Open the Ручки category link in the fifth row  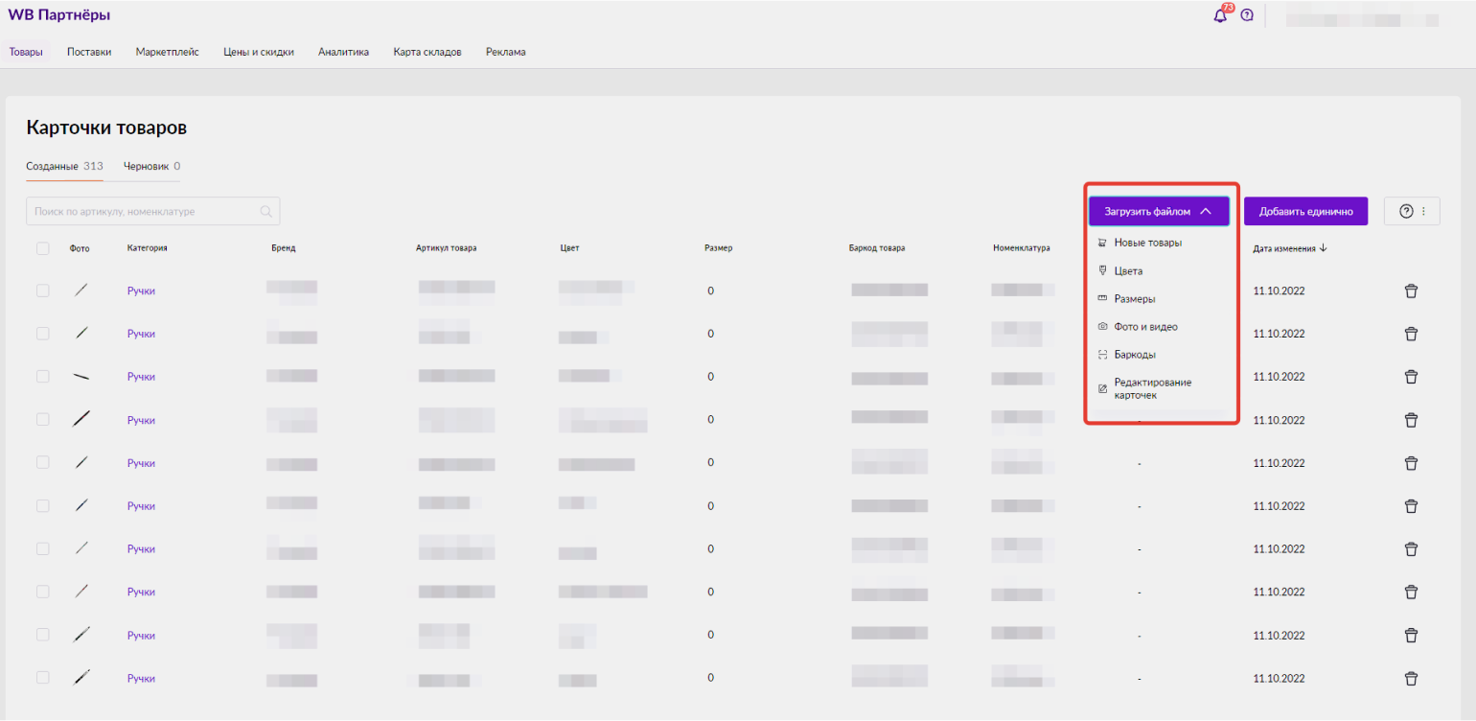click(141, 463)
